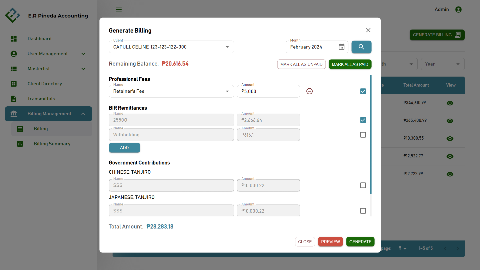Open the Client dropdown for CAPULI, CELINE
The image size is (480, 270).
227,47
